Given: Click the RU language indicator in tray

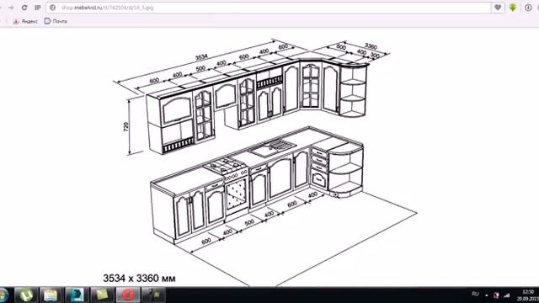Looking at the screenshot, I should point(475,294).
